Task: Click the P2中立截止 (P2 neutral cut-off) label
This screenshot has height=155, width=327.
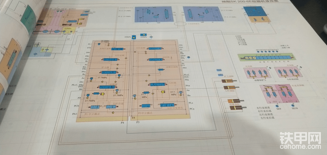Action: (x=145, y=113)
